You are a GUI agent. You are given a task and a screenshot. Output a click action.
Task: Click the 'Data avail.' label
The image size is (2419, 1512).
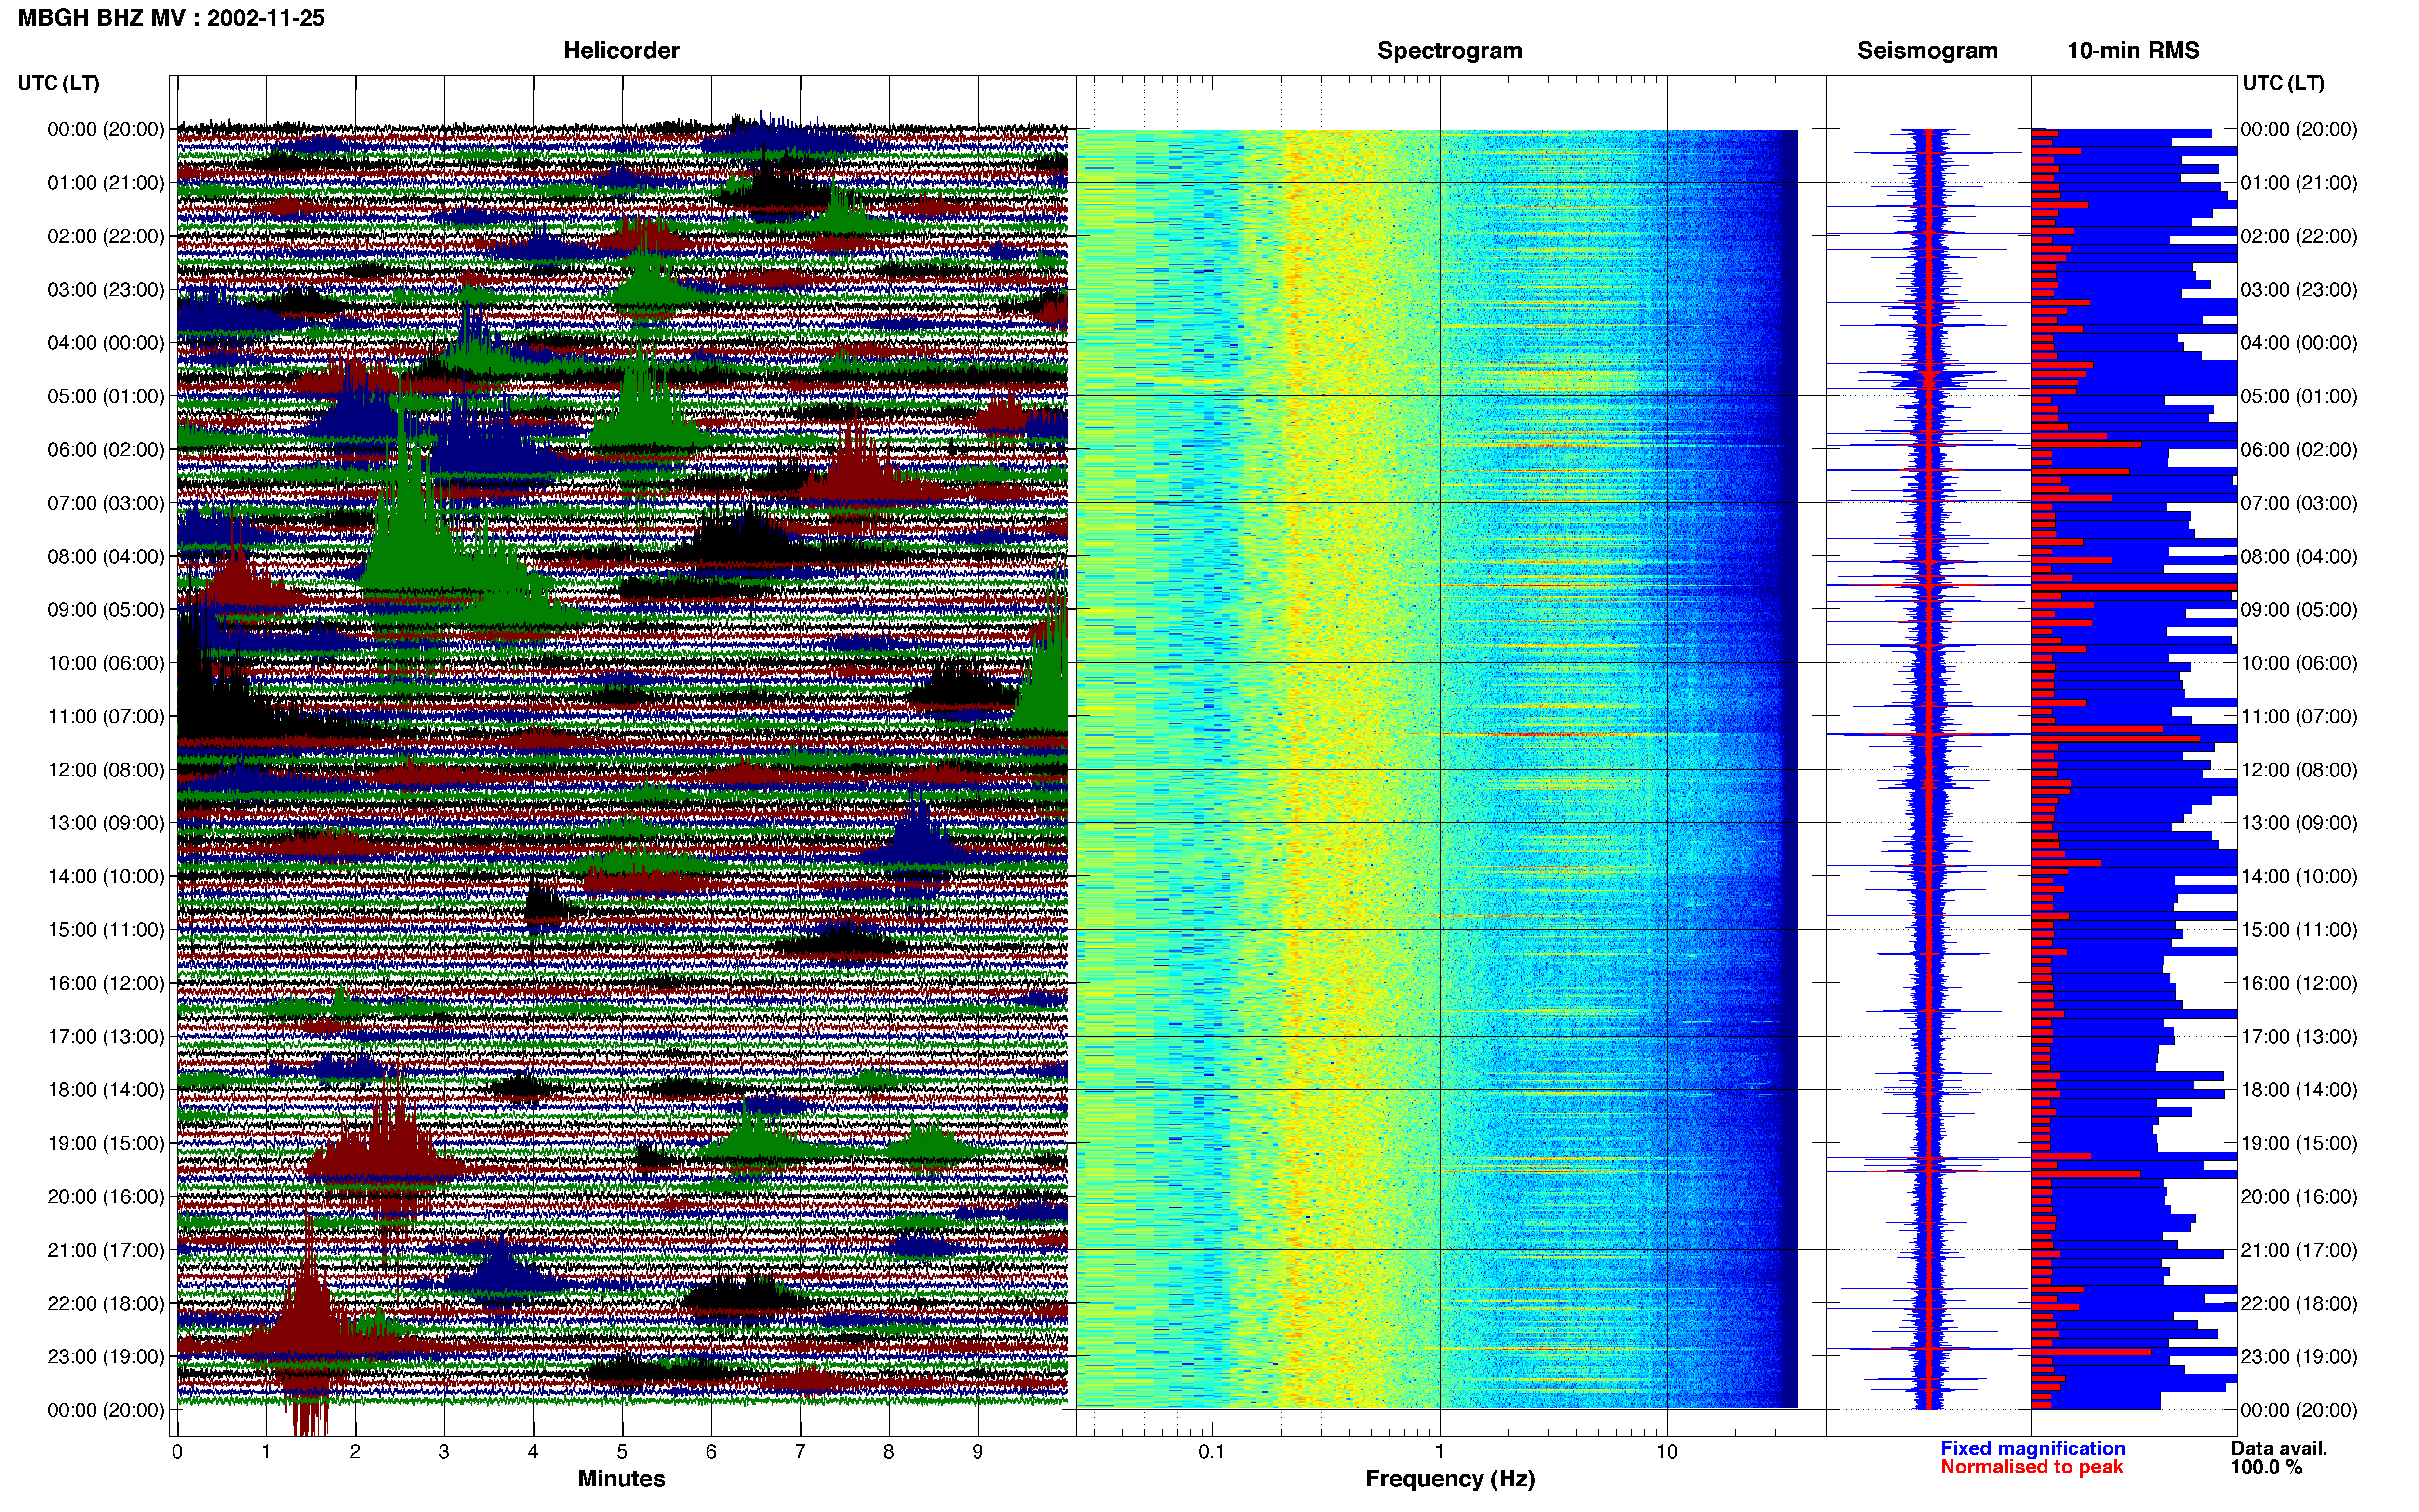click(2279, 1449)
